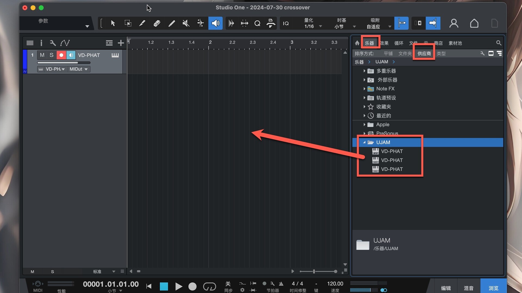Screen dimensions: 522x293
Task: Click 乐器 in browser breadcrumb
Action: [x=359, y=62]
